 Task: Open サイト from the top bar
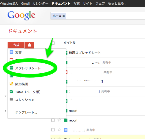88,4
